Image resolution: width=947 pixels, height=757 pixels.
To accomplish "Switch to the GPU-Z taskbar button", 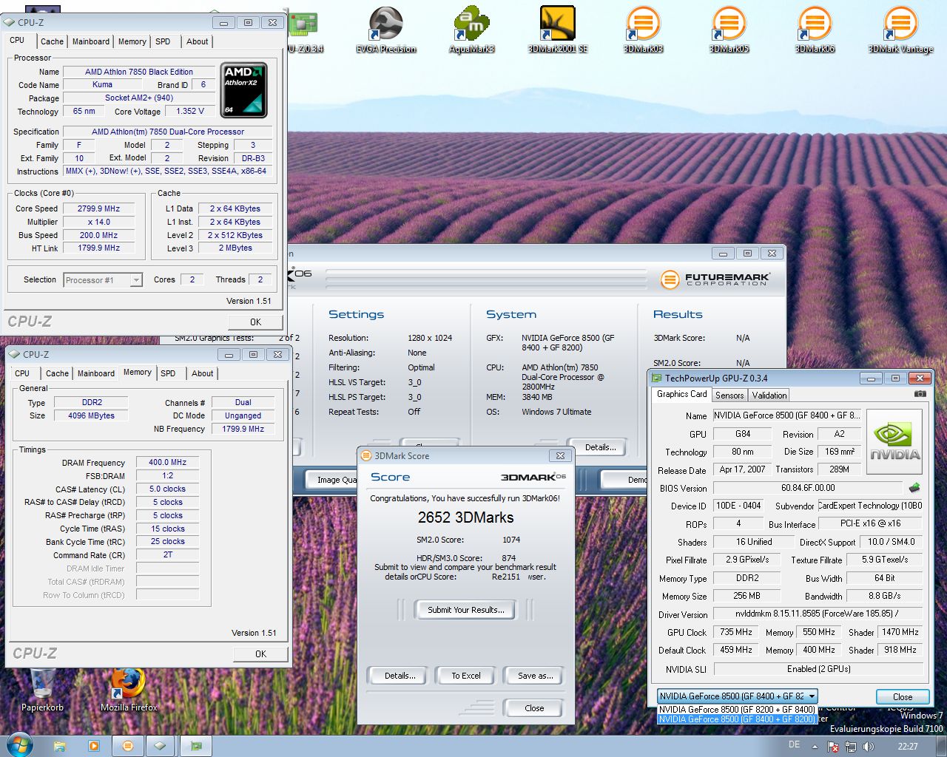I will click(x=196, y=746).
